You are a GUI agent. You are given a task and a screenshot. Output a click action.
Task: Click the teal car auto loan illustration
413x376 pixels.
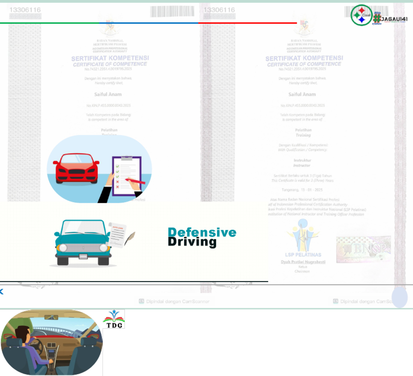92,243
